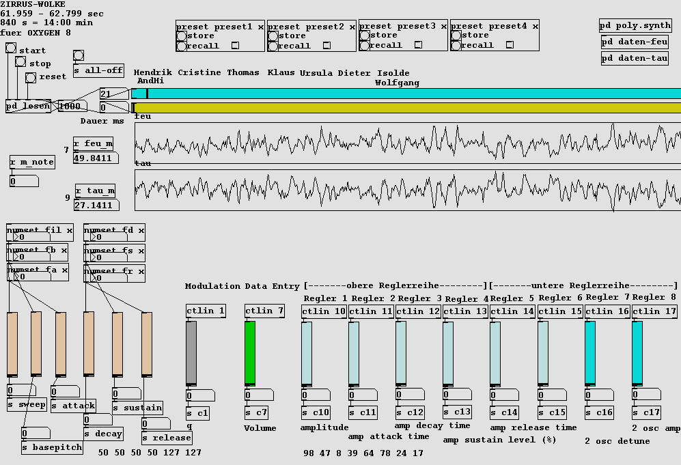Click the r tau_m receive object

point(95,191)
